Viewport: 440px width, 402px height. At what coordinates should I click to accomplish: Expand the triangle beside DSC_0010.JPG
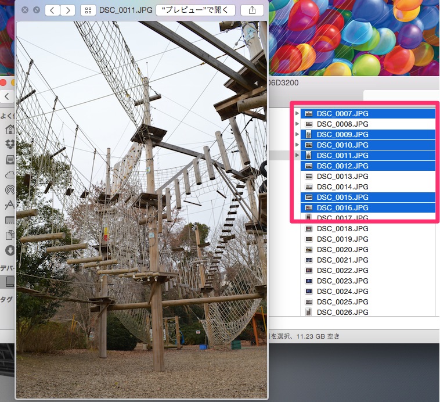(297, 145)
